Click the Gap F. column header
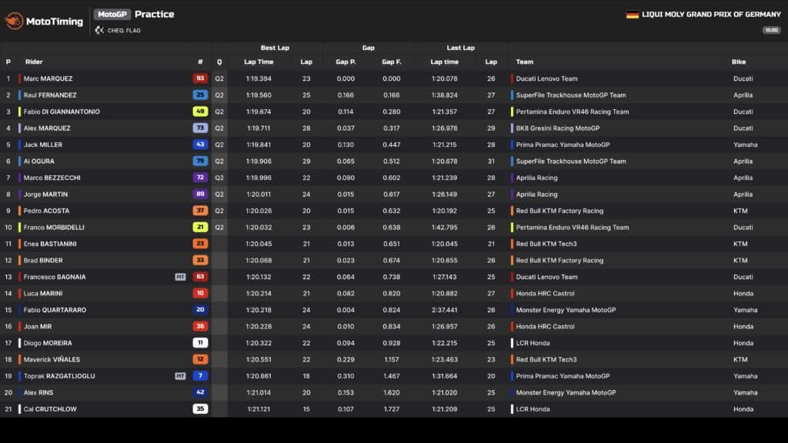Image resolution: width=788 pixels, height=443 pixels. (392, 62)
